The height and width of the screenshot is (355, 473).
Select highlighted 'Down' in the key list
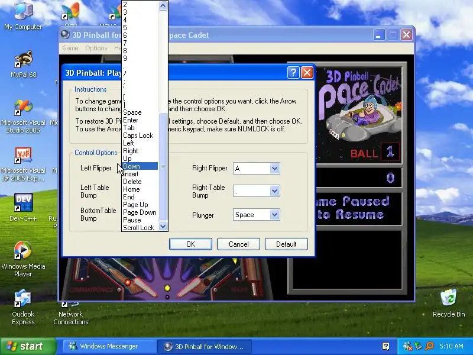(140, 166)
